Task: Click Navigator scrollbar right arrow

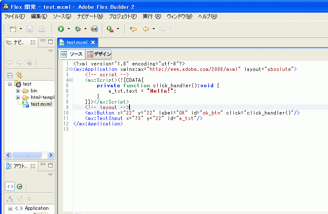Action: pos(50,155)
